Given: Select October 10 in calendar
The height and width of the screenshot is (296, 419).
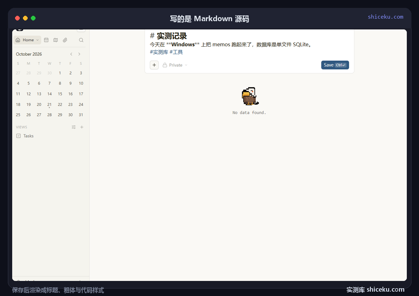Looking at the screenshot, I should 81,83.
